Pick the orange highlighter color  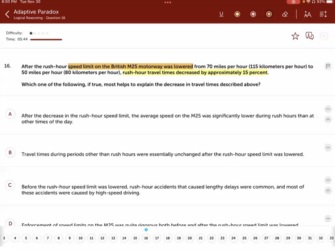pyautogui.click(x=269, y=14)
